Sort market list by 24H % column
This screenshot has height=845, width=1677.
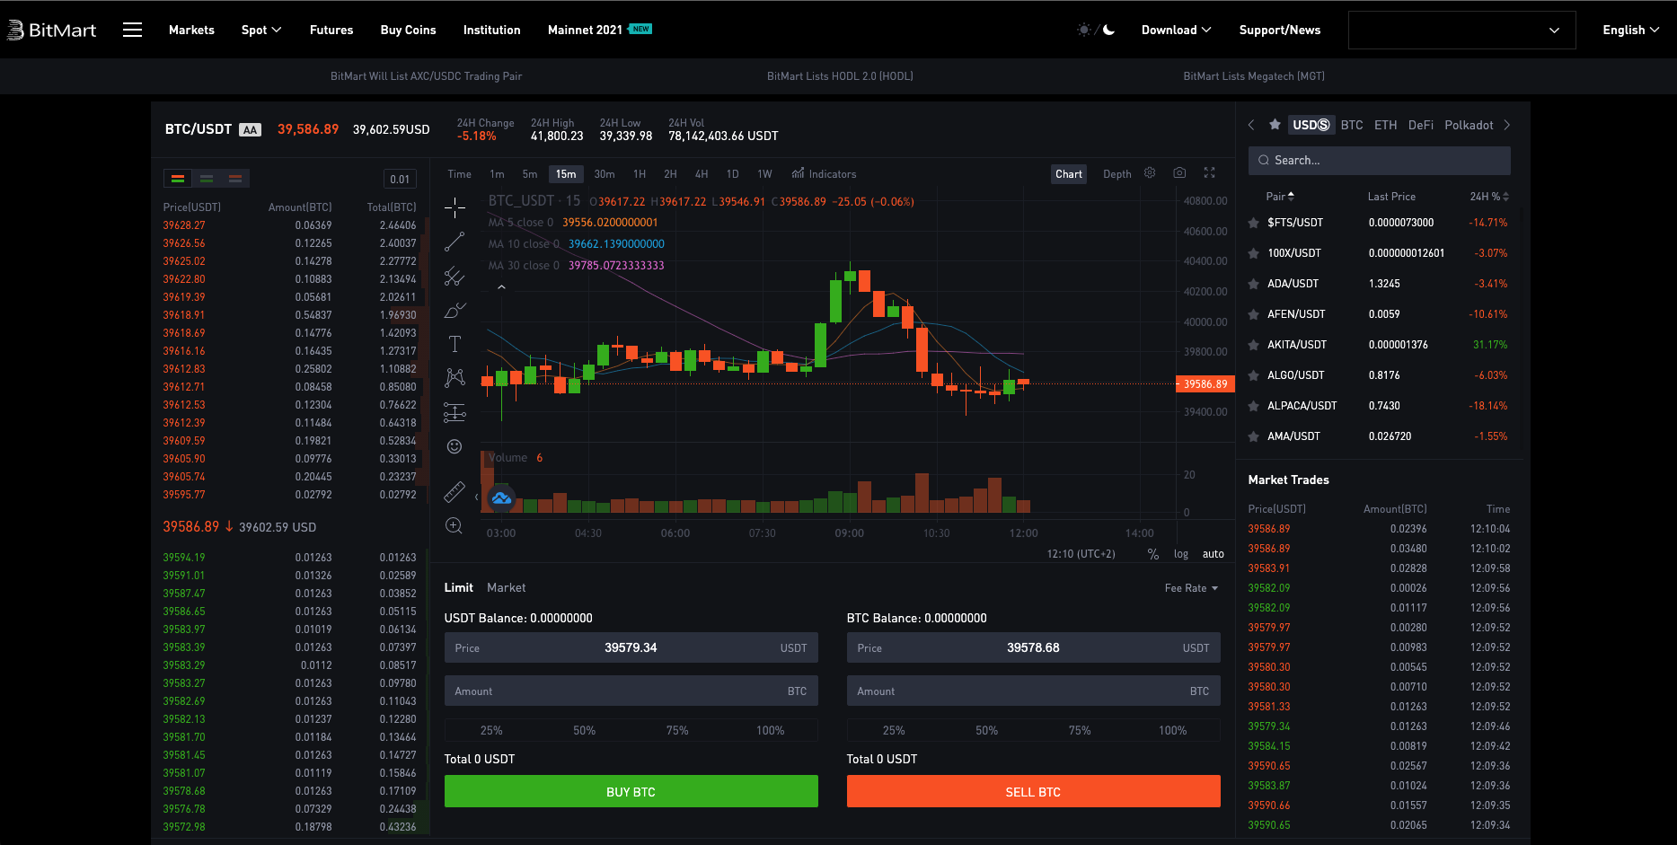click(1488, 197)
